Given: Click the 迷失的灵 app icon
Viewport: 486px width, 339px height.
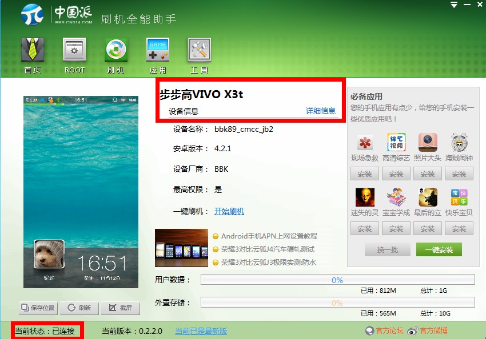Looking at the screenshot, I should (x=365, y=197).
